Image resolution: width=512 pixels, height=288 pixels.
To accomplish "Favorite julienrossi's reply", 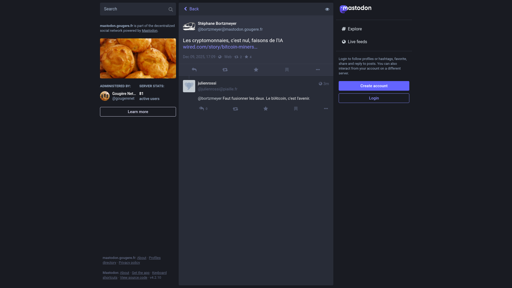I will [266, 109].
